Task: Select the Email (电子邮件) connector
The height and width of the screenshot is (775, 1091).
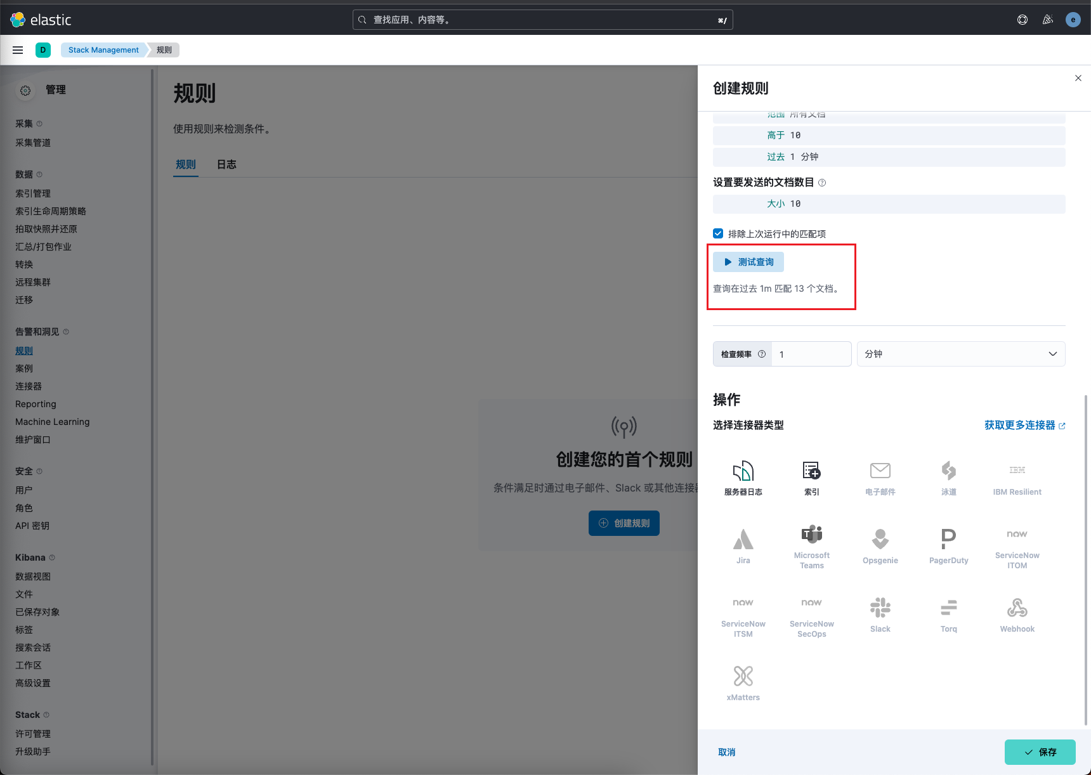Action: coord(880,479)
